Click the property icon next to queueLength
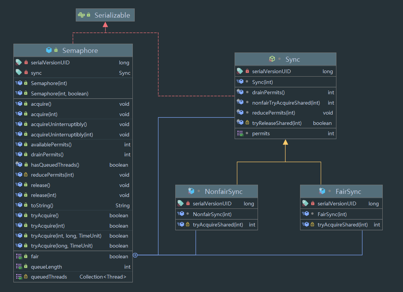Screen dimensions: 403x292 (x=18, y=267)
